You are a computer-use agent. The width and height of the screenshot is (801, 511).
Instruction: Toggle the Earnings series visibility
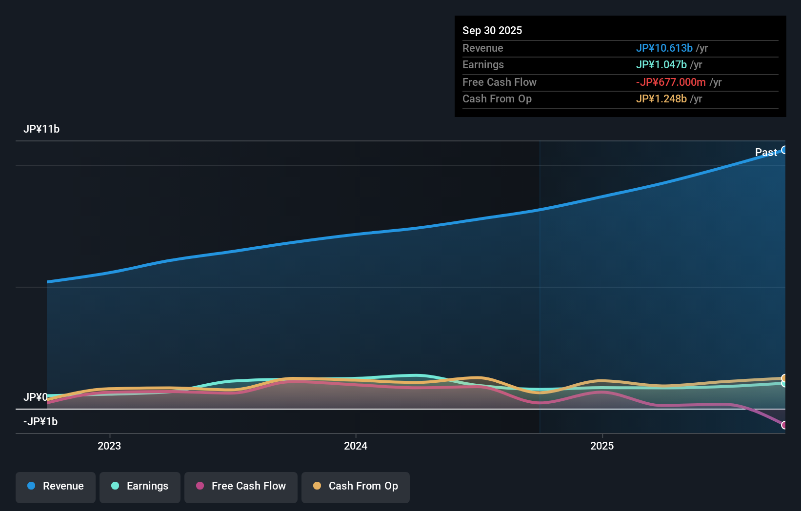point(140,487)
